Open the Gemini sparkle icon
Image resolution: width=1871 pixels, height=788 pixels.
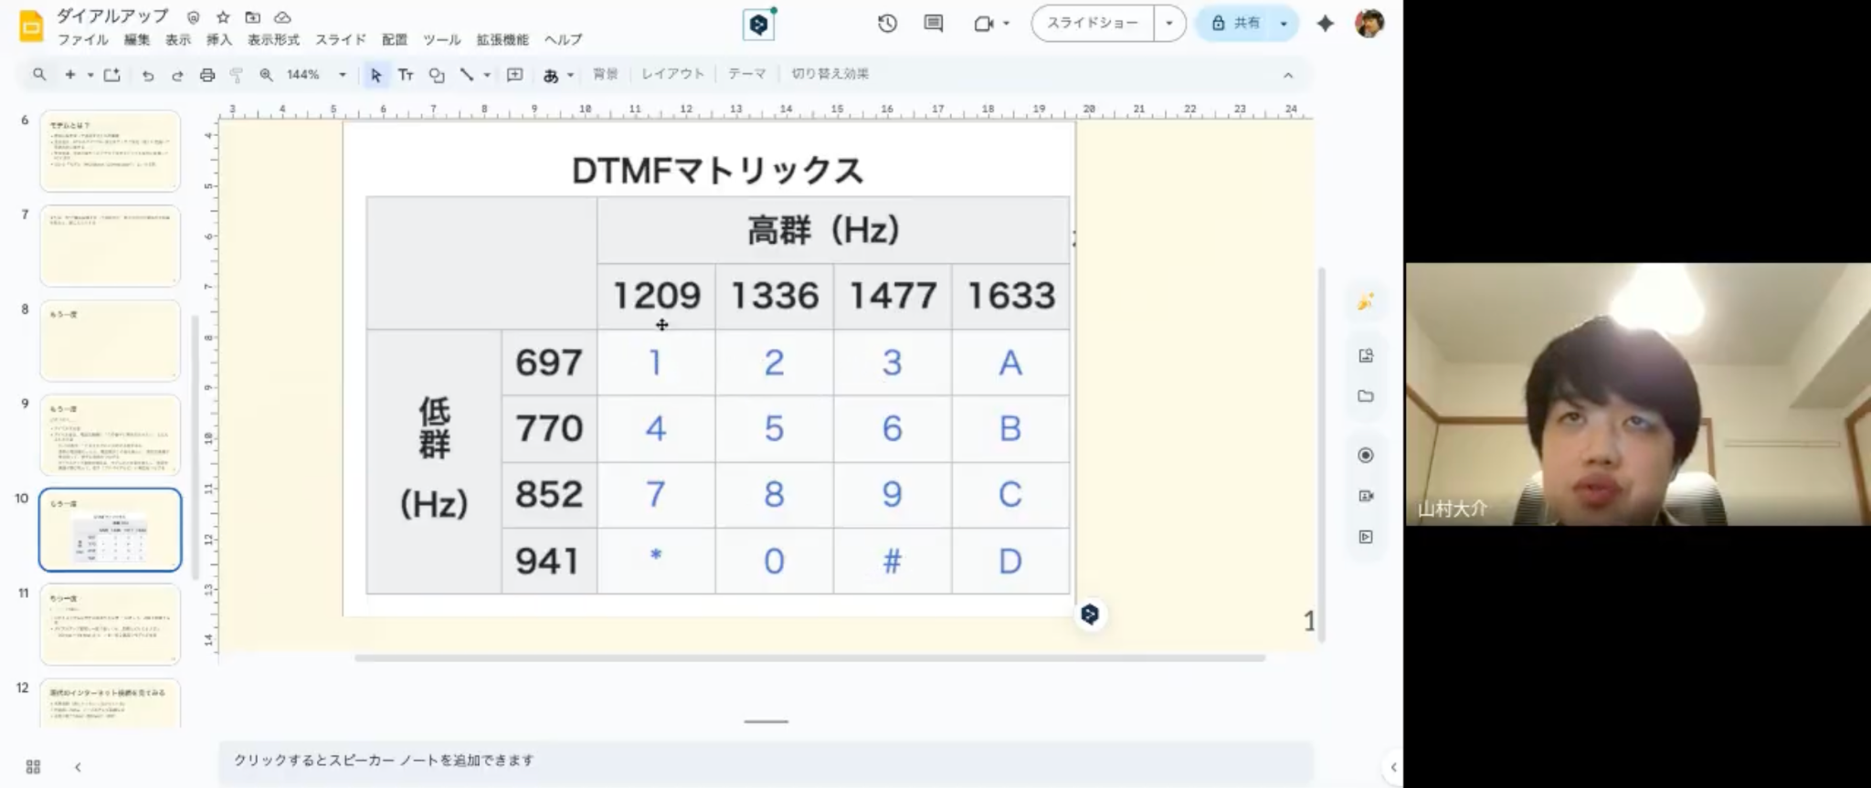click(1325, 24)
